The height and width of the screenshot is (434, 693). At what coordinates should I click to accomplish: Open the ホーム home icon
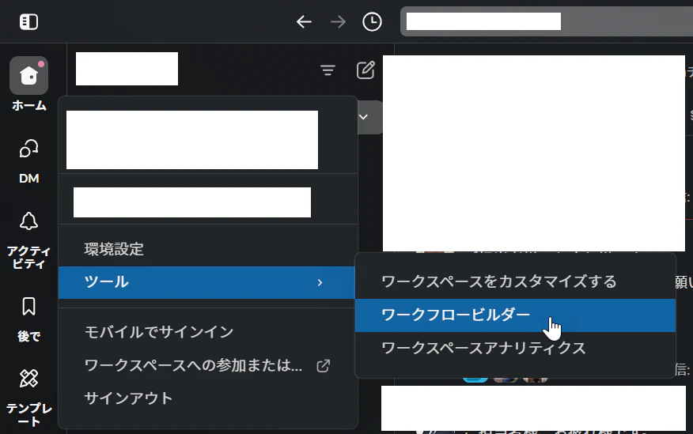(28, 76)
